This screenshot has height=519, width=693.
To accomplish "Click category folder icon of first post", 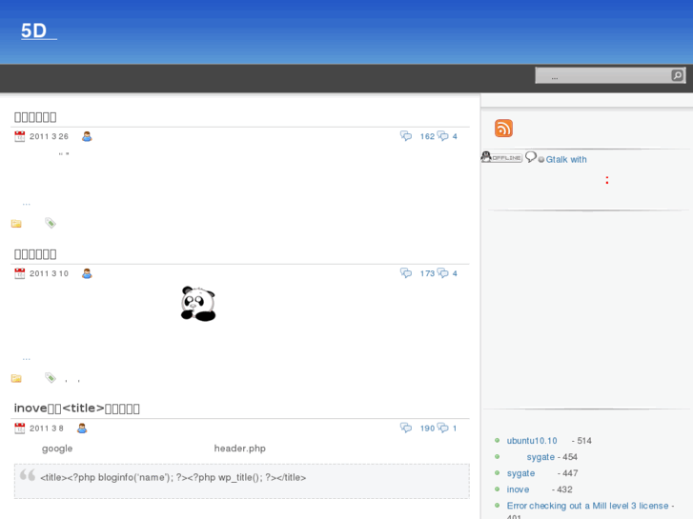I will point(16,224).
